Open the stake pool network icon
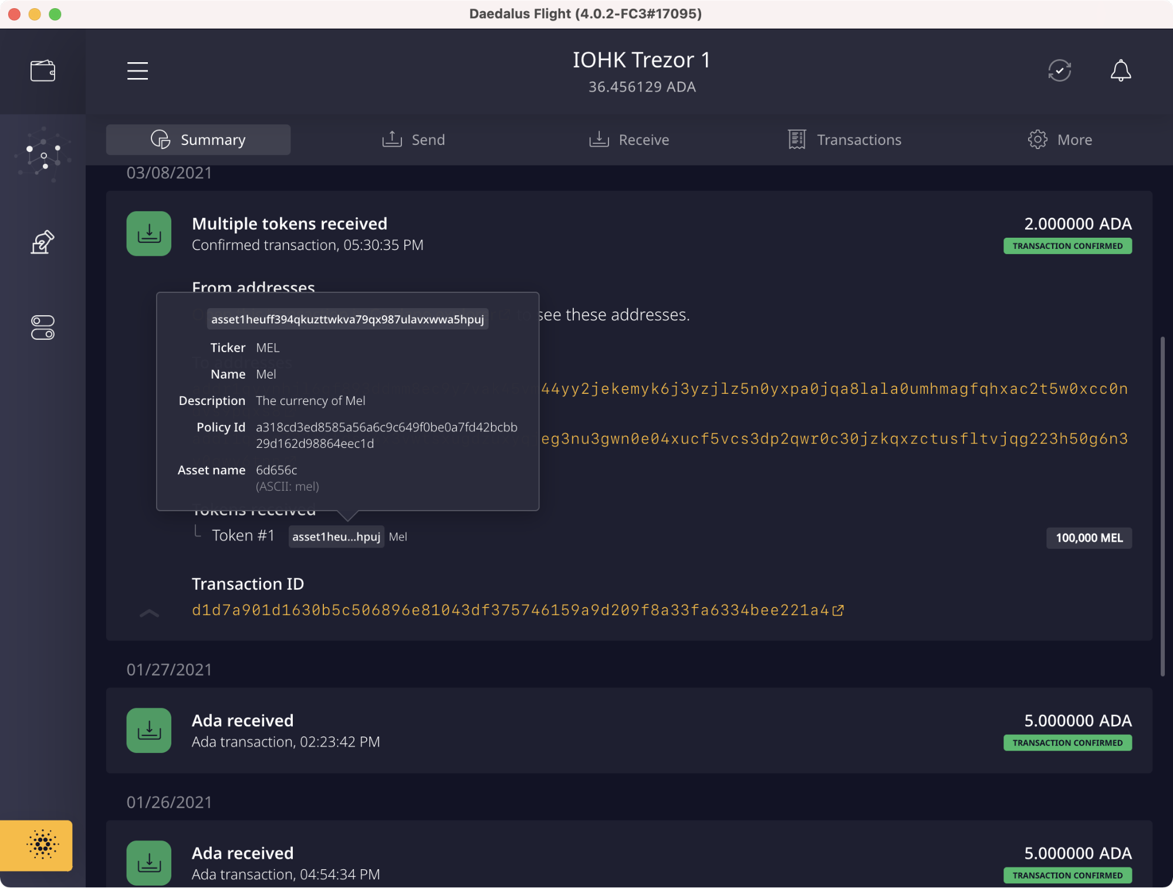The width and height of the screenshot is (1173, 888). (42, 156)
